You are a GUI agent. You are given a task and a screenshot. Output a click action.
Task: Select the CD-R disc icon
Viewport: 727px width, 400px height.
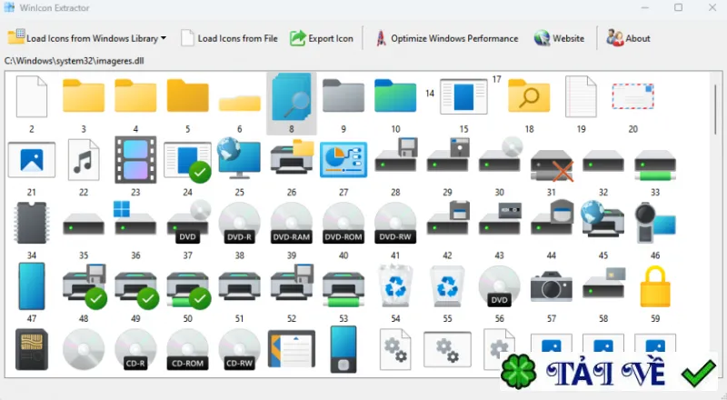tap(135, 349)
